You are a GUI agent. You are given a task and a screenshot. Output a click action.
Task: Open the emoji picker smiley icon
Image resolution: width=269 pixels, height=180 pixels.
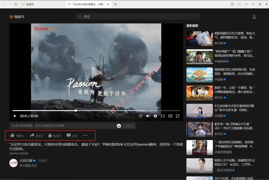click(119, 126)
